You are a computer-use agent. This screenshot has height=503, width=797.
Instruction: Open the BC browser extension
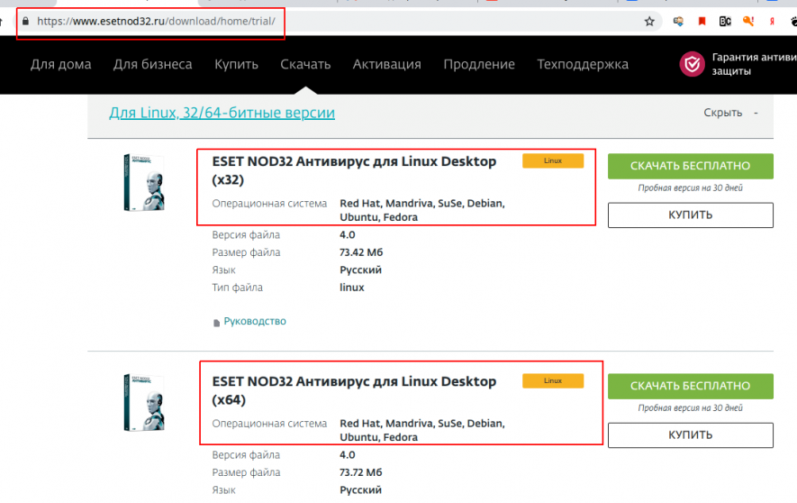tap(725, 21)
